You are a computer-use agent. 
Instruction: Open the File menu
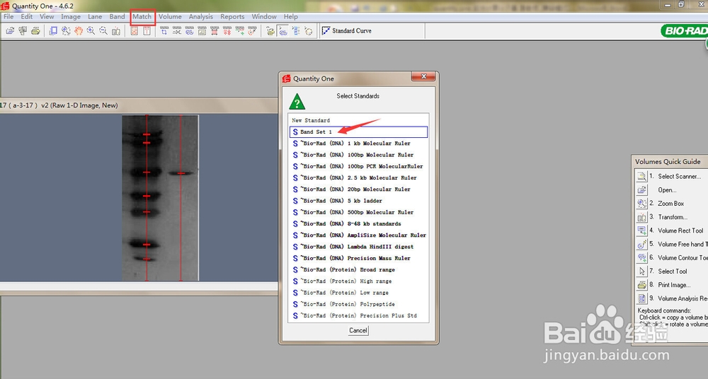tap(8, 17)
